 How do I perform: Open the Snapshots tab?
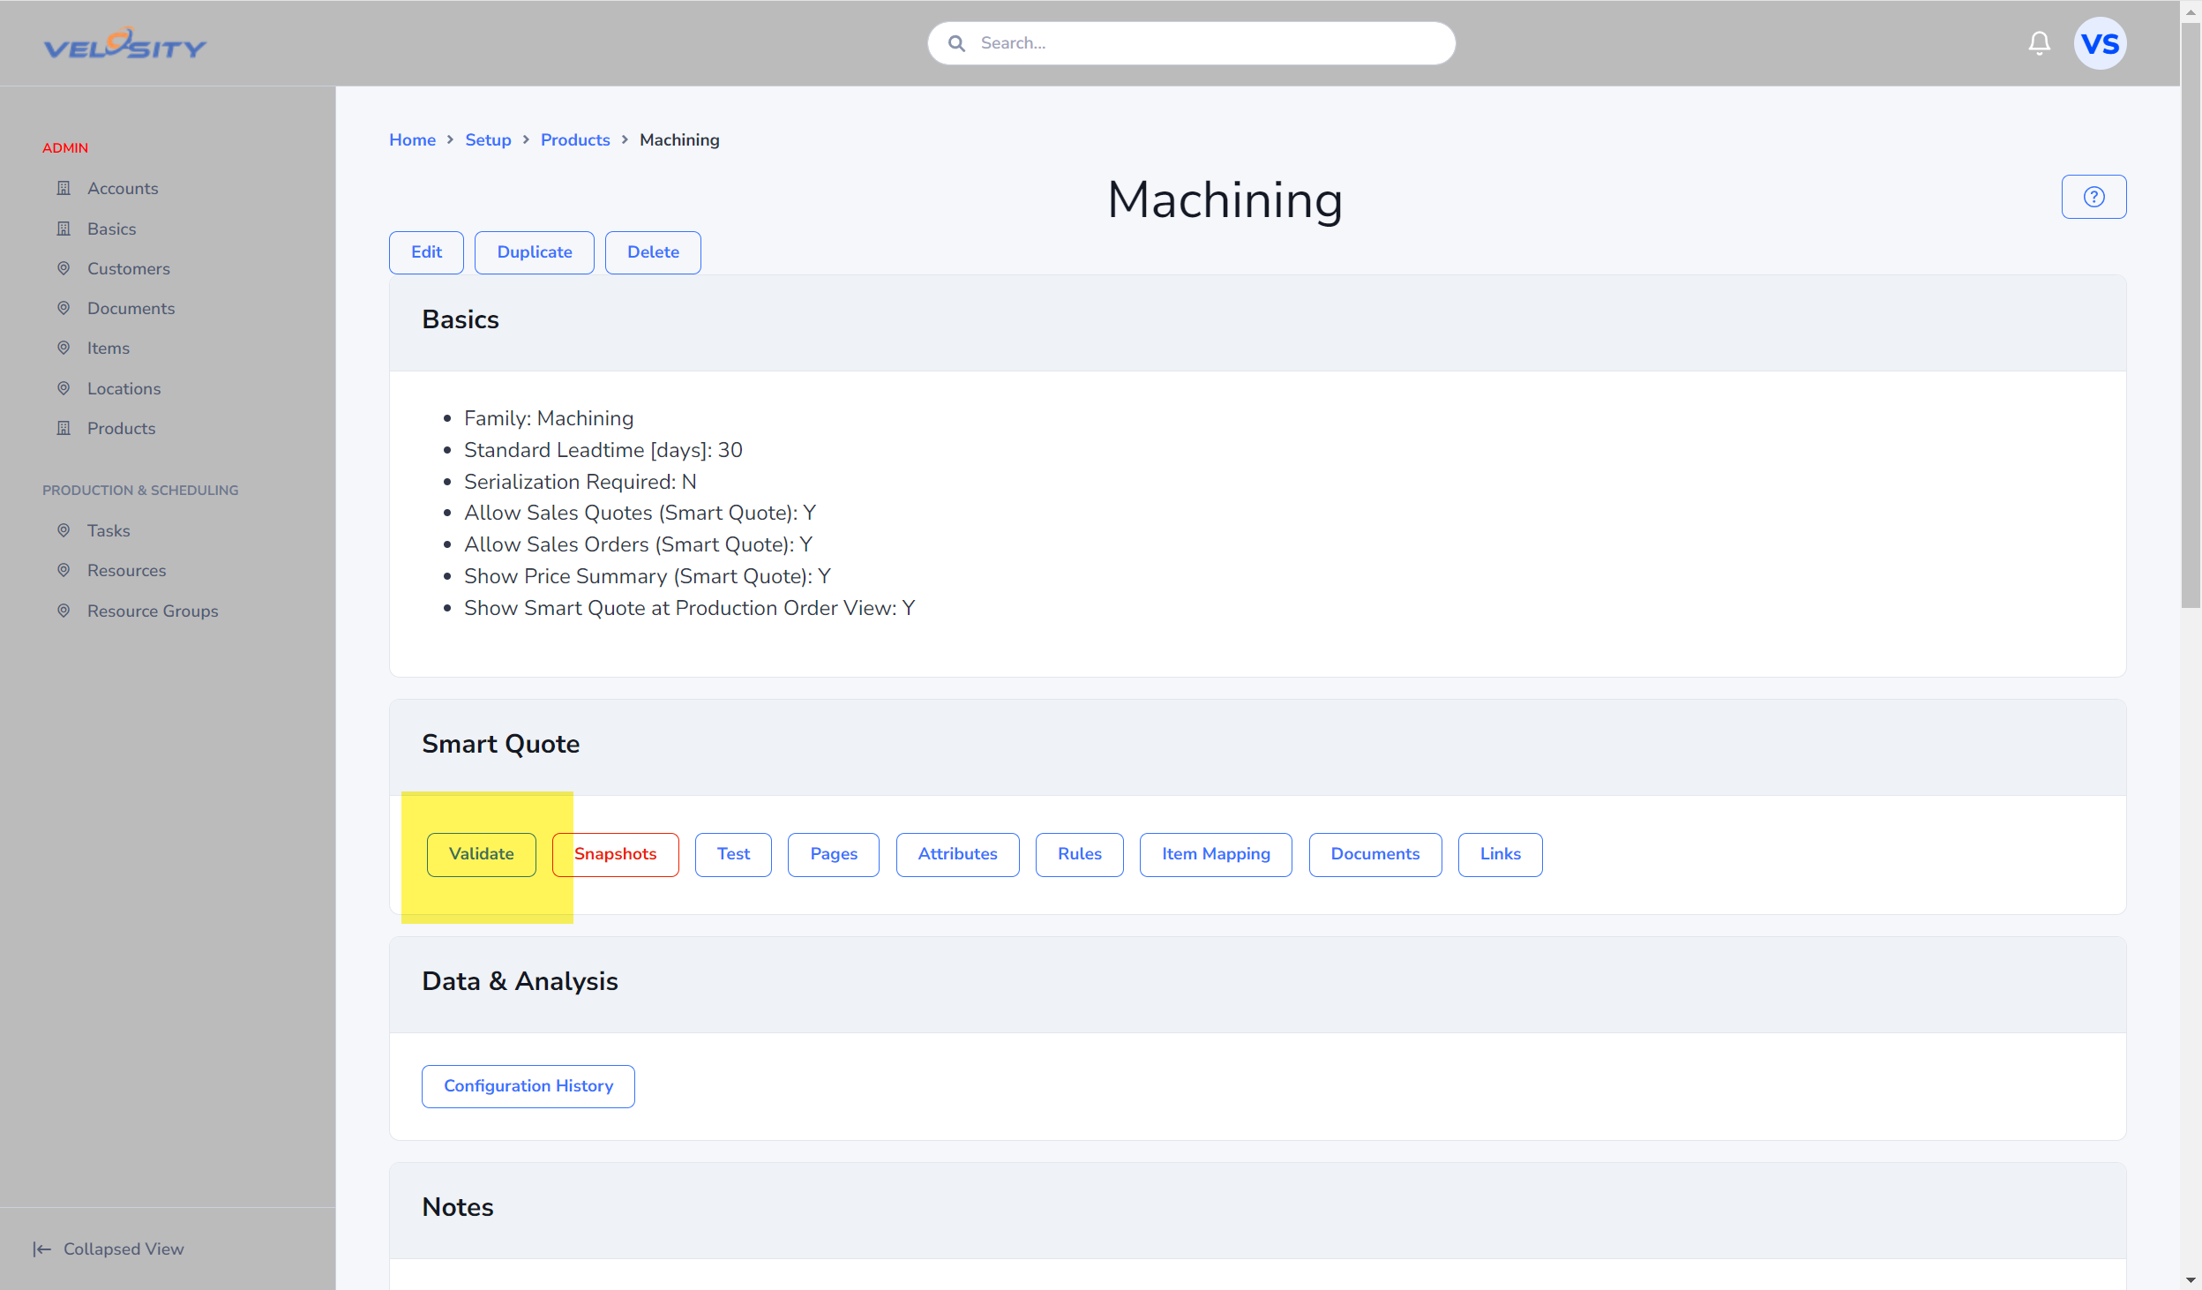614,854
